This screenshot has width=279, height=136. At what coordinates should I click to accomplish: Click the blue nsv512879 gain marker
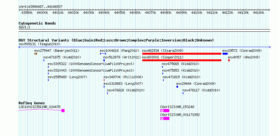(x=104, y=60)
